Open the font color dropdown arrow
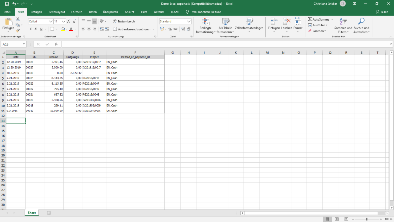The width and height of the screenshot is (394, 222). point(75,29)
